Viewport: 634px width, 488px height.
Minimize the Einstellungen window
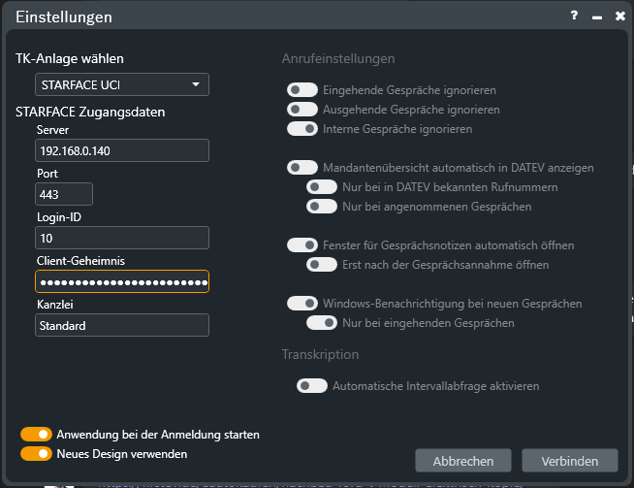coord(597,16)
